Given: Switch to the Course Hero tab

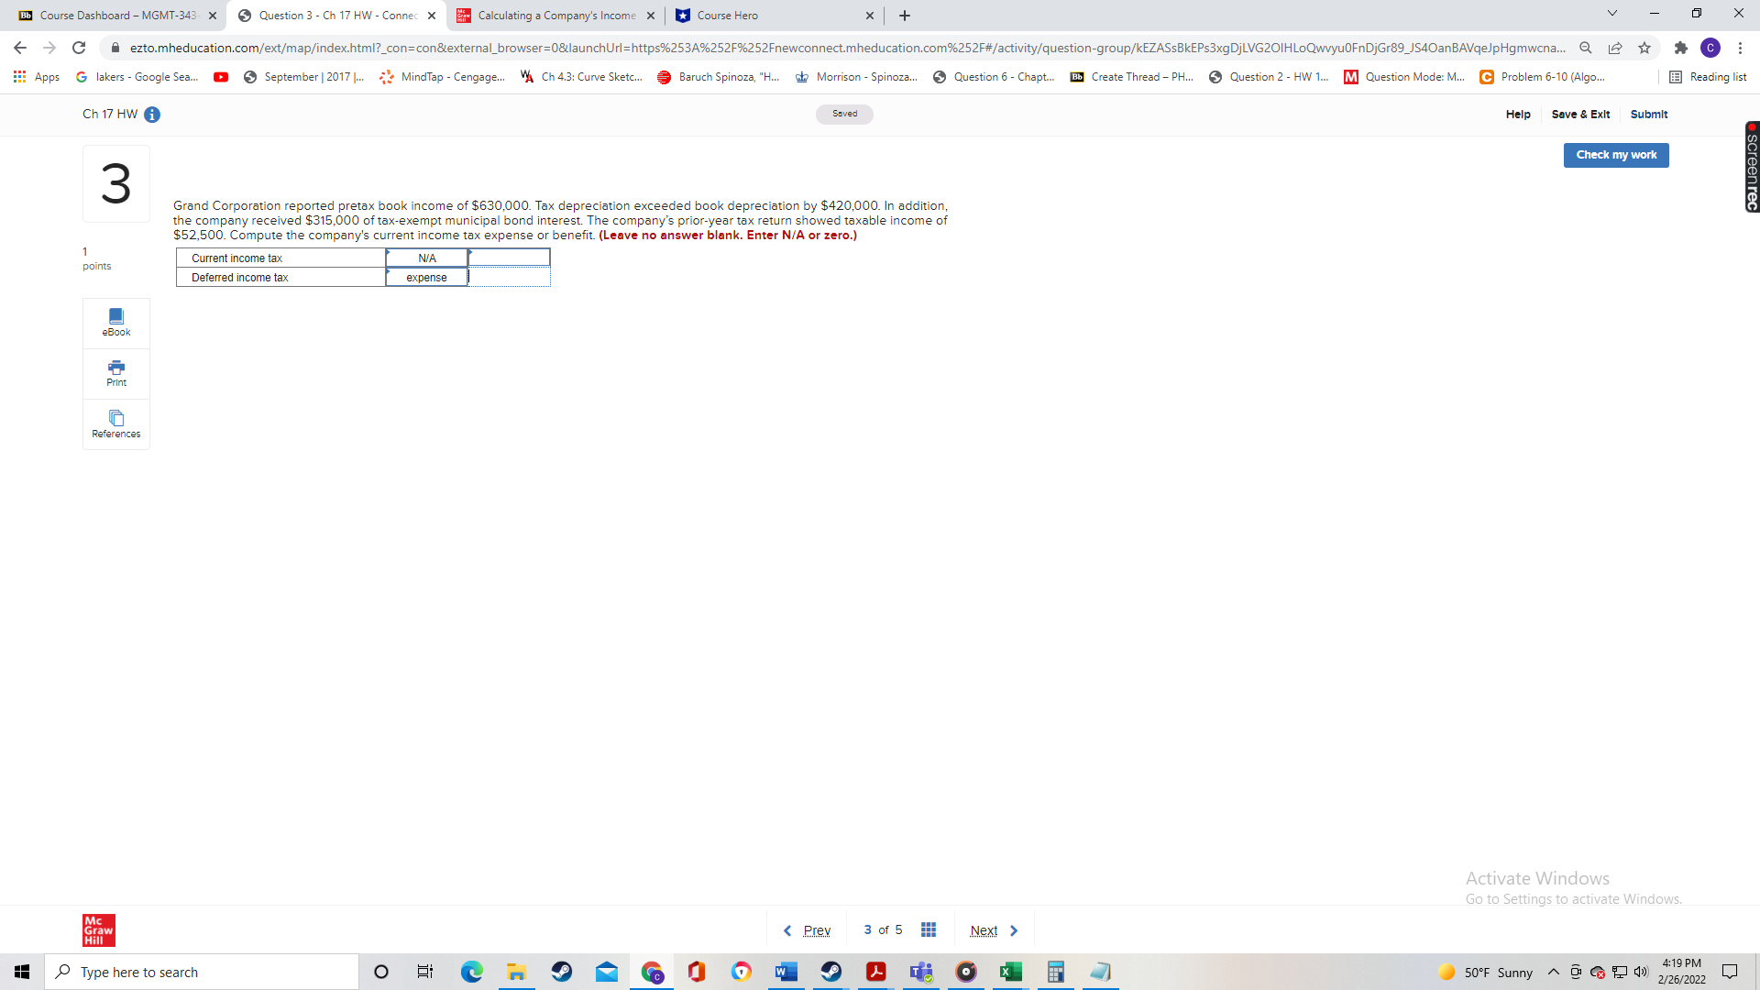Looking at the screenshot, I should point(770,15).
